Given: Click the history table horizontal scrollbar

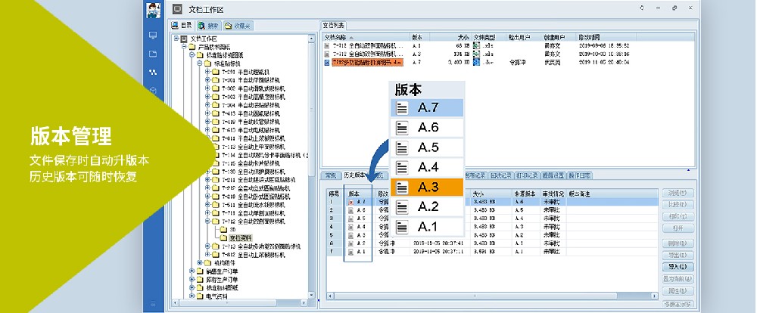Looking at the screenshot, I should click(x=493, y=296).
